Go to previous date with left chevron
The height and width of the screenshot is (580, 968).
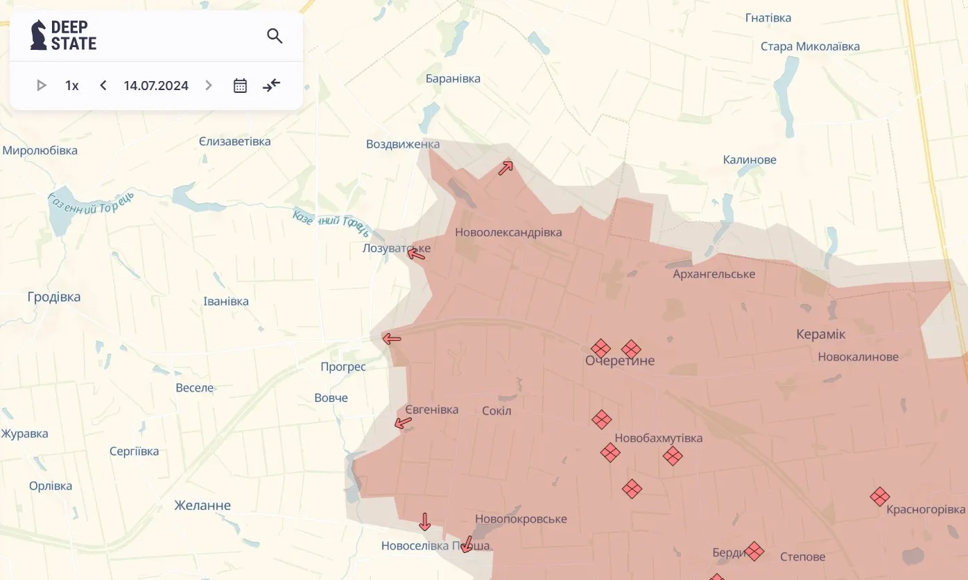pyautogui.click(x=103, y=85)
